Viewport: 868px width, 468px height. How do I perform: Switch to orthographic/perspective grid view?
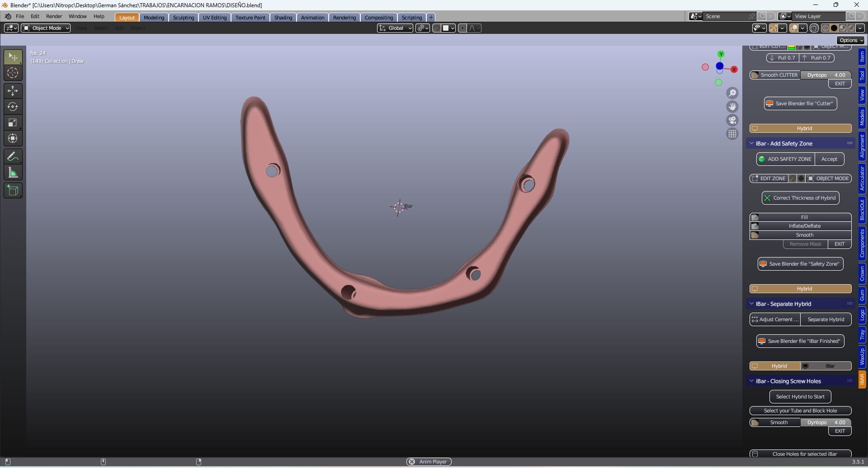coord(732,134)
